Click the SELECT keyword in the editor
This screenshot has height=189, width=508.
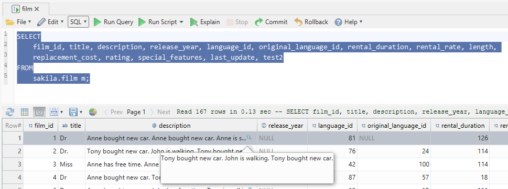tap(29, 37)
